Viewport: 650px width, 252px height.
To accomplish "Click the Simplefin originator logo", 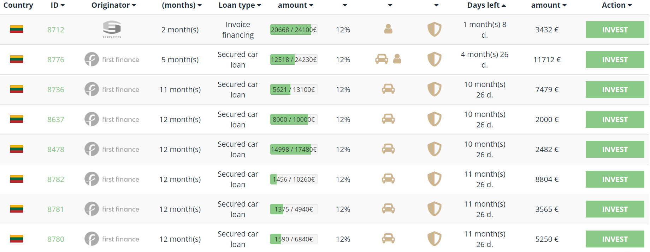I will pos(112,29).
